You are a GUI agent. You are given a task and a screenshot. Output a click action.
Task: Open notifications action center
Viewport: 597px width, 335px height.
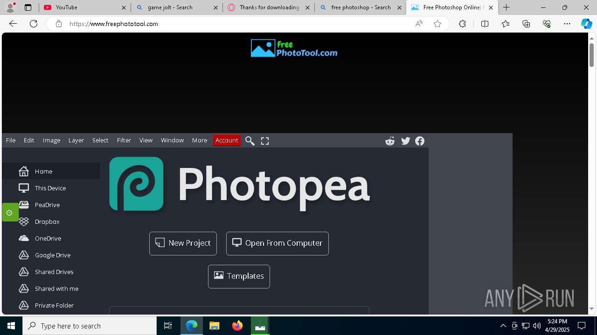click(582, 326)
